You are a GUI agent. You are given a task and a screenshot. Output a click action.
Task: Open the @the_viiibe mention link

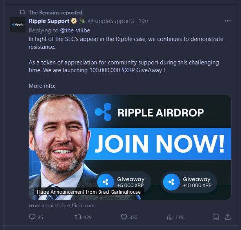75,30
